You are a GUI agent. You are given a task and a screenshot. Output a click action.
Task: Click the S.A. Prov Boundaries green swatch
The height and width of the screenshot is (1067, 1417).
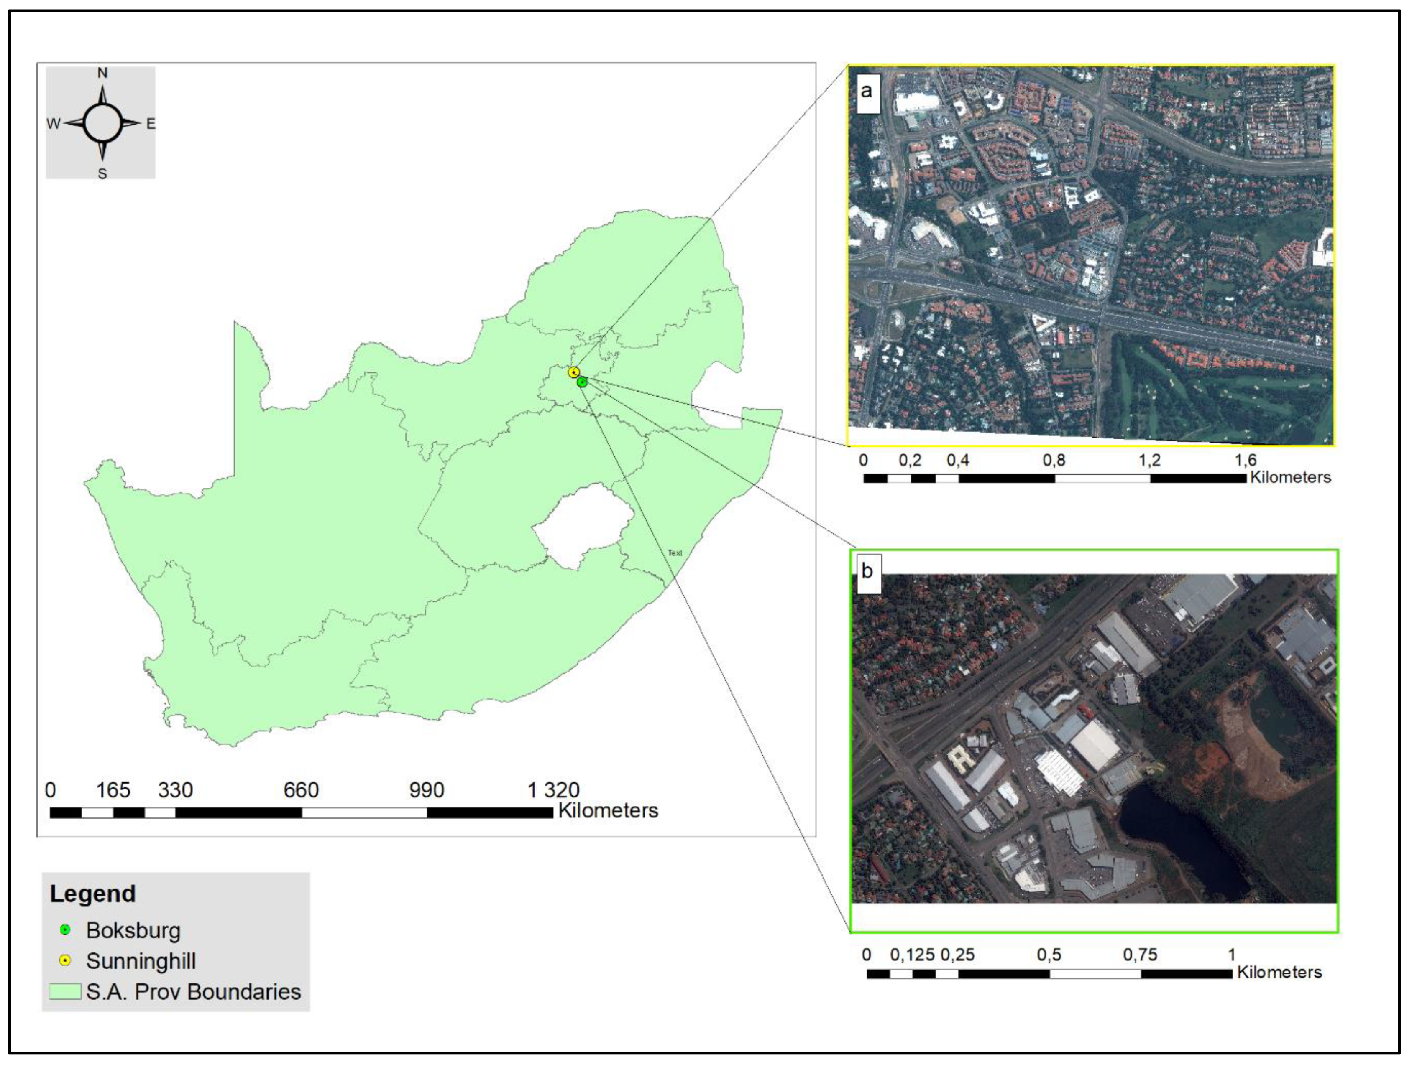65,991
